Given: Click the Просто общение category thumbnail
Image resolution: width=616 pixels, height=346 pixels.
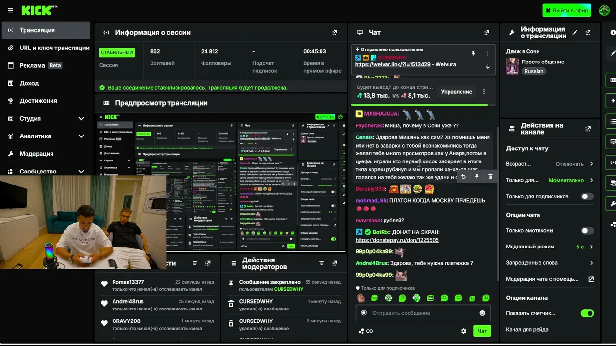Looking at the screenshot, I should [x=512, y=66].
